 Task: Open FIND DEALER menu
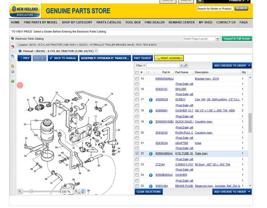154,22
